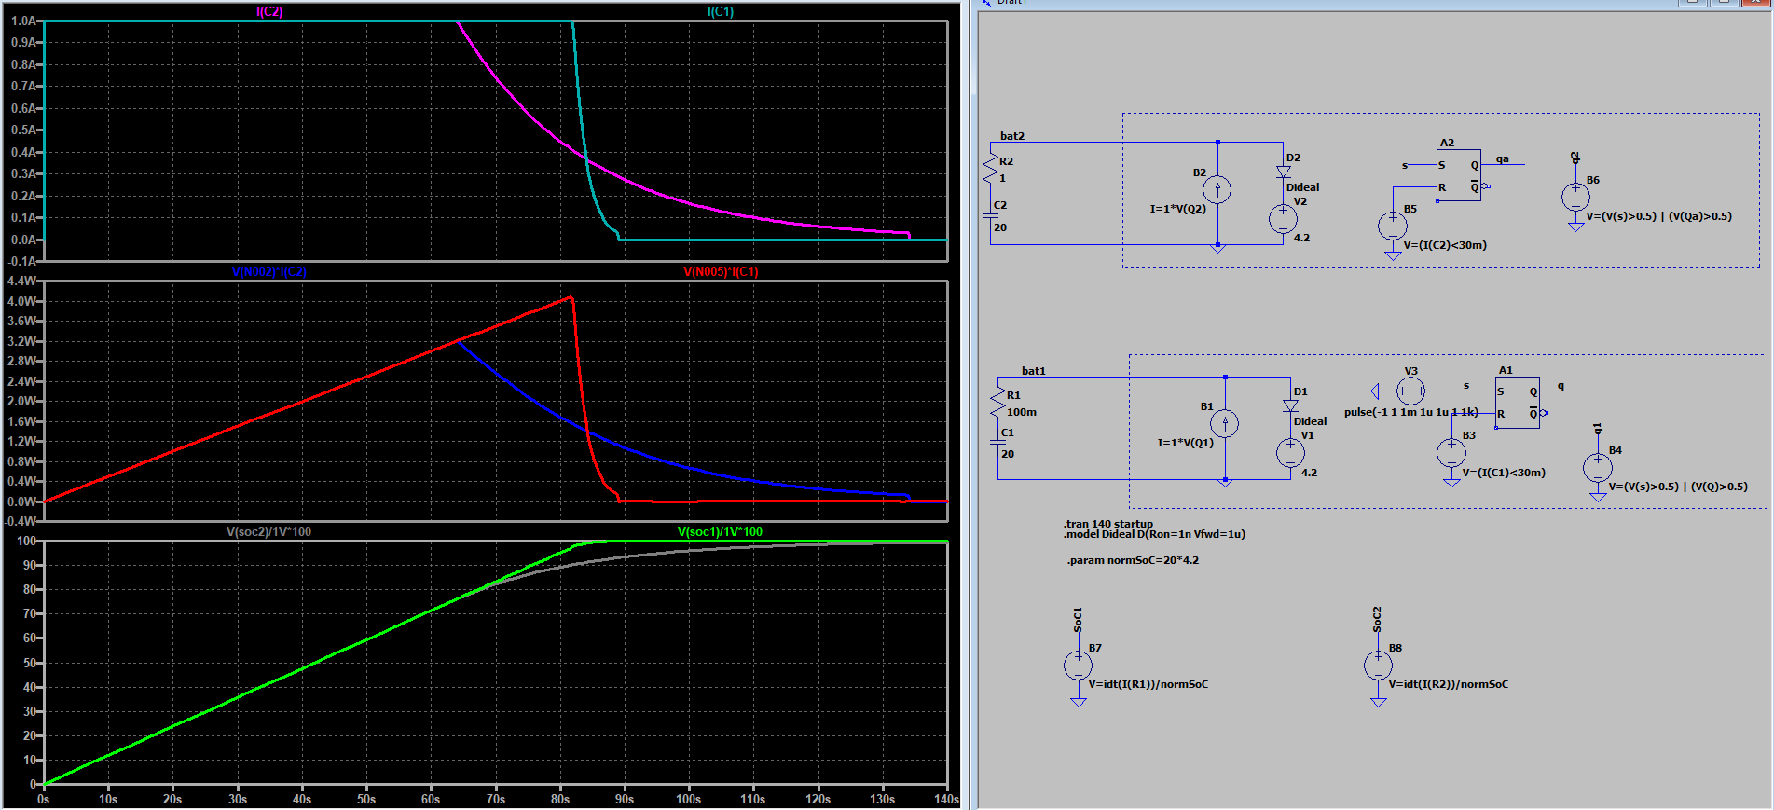Click the Dideal label beside D1
Viewport: 1774px width, 810px height.
tap(1310, 421)
